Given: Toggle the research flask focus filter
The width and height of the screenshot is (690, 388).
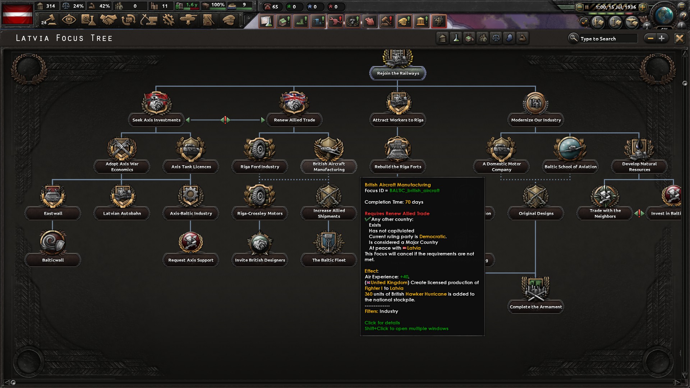Looking at the screenshot, I should coord(456,38).
